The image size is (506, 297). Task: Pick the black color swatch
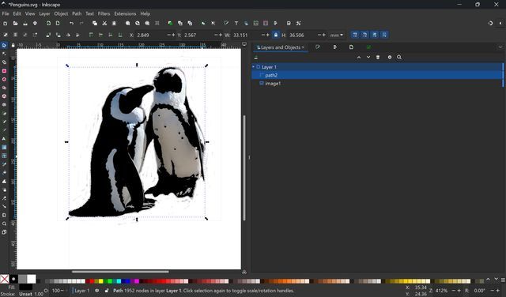(x=13, y=279)
